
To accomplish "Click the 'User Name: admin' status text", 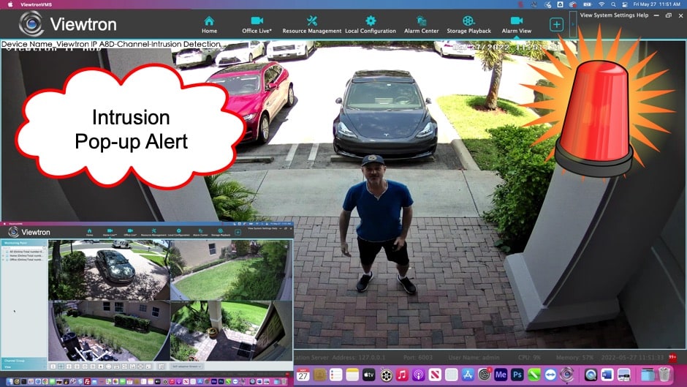I will coord(474,358).
